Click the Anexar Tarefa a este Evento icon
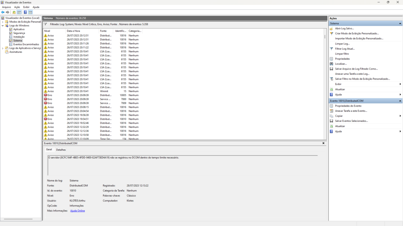Viewport: 403px width, 226px height. [331, 111]
